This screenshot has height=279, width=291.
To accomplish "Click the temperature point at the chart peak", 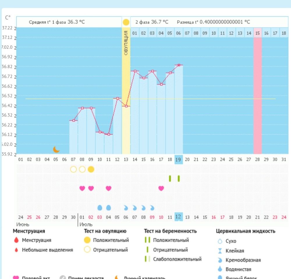I will (x=179, y=65).
